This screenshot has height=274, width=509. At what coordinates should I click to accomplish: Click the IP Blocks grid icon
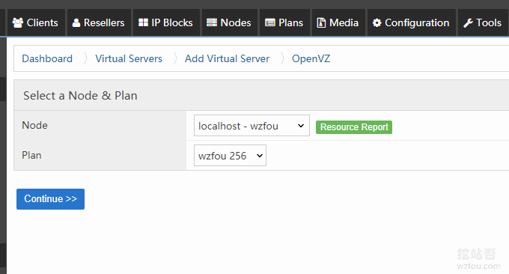143,22
